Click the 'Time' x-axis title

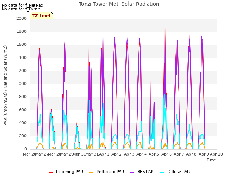click(x=211, y=160)
